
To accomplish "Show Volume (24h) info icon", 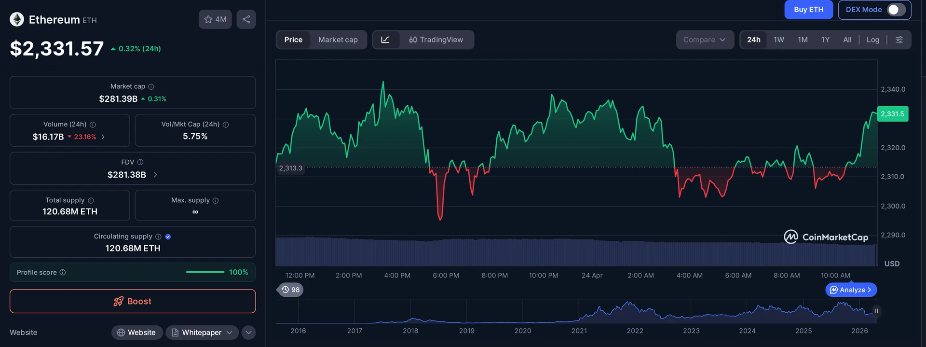I will tap(93, 125).
